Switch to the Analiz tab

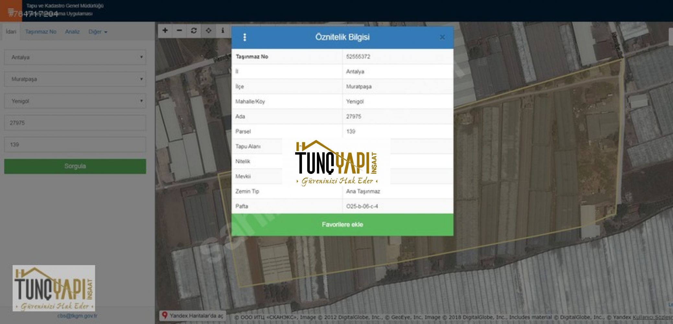[x=72, y=32]
